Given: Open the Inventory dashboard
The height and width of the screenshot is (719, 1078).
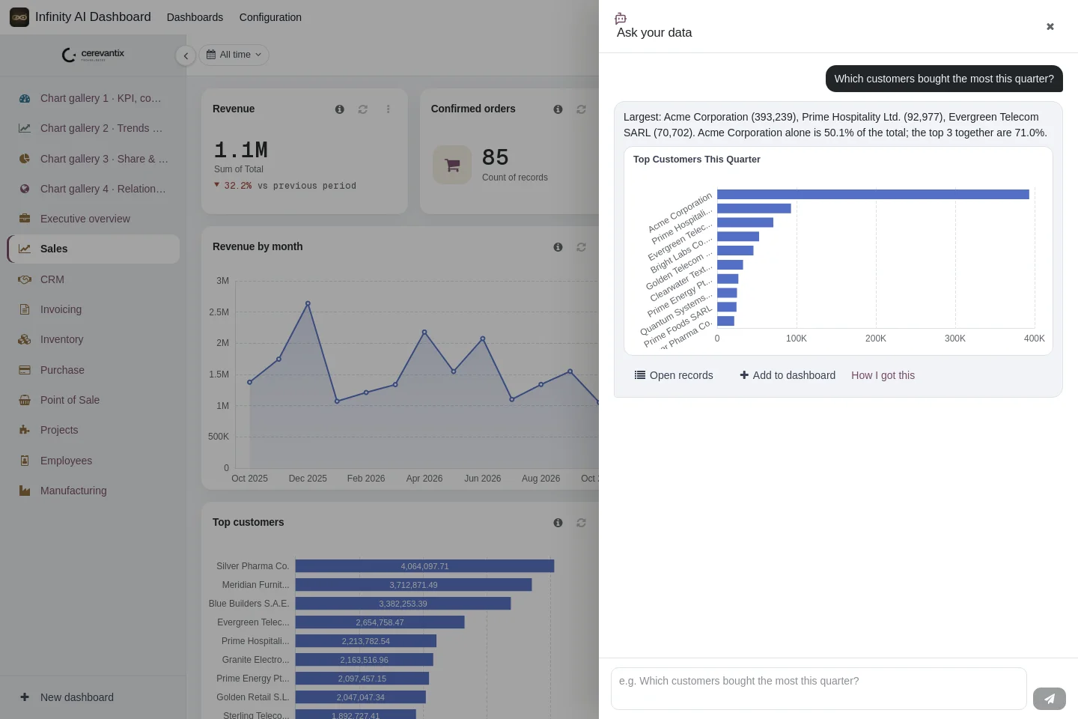Looking at the screenshot, I should coord(93,339).
